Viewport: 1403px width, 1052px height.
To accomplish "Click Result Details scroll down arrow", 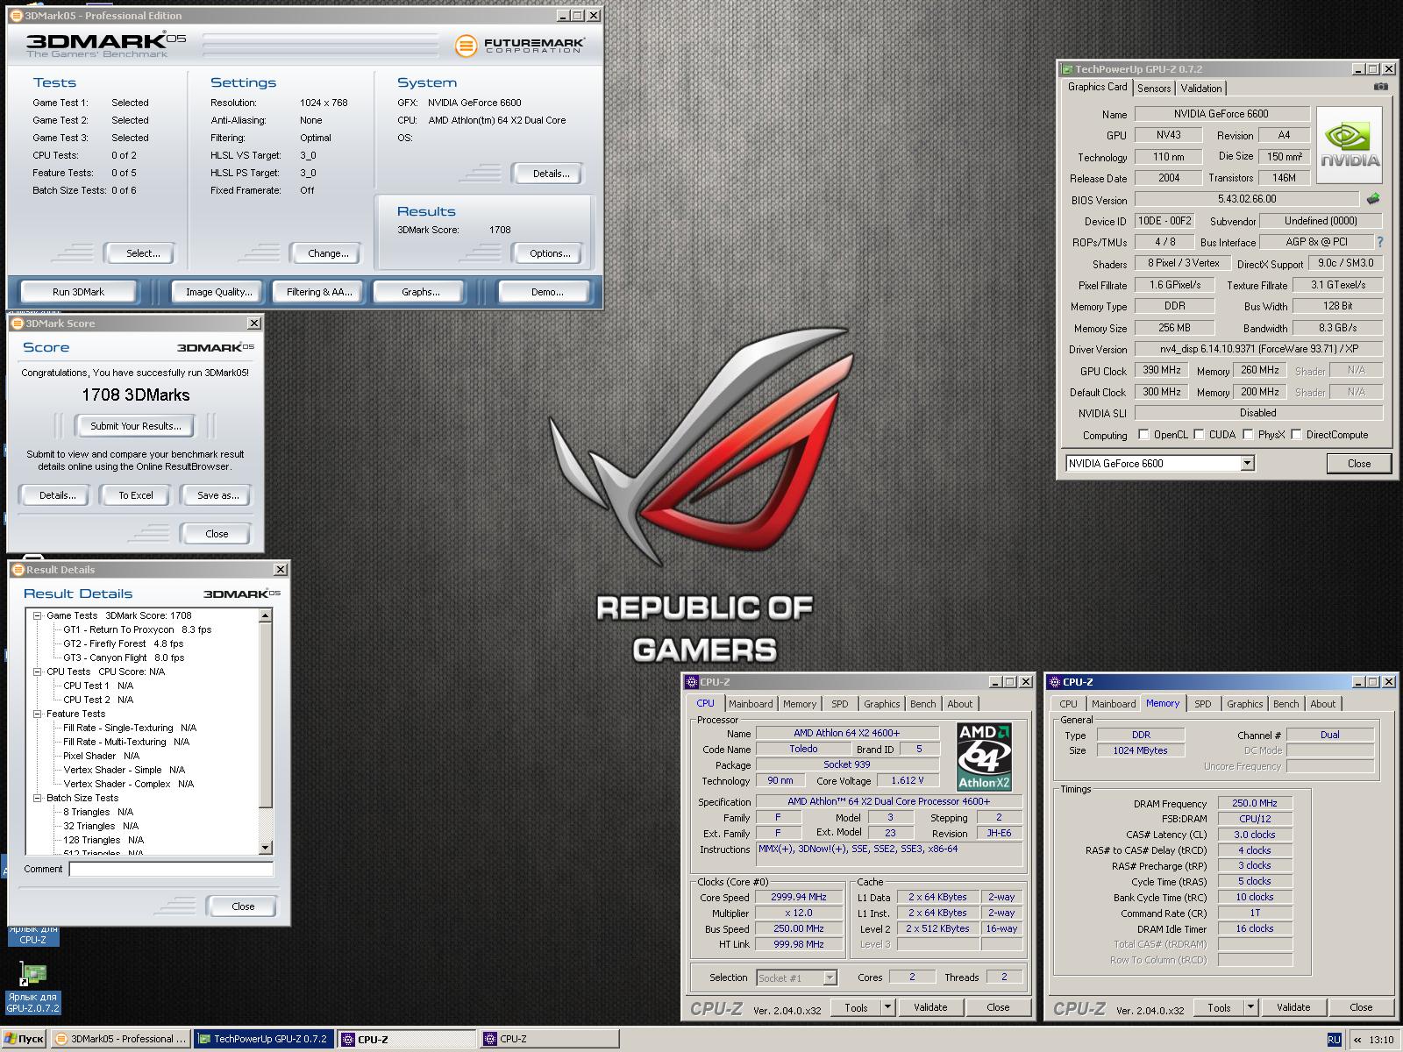I will coord(266,848).
